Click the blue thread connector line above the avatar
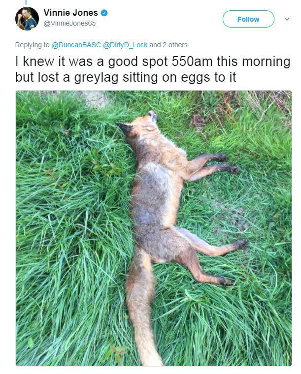 coord(26,2)
